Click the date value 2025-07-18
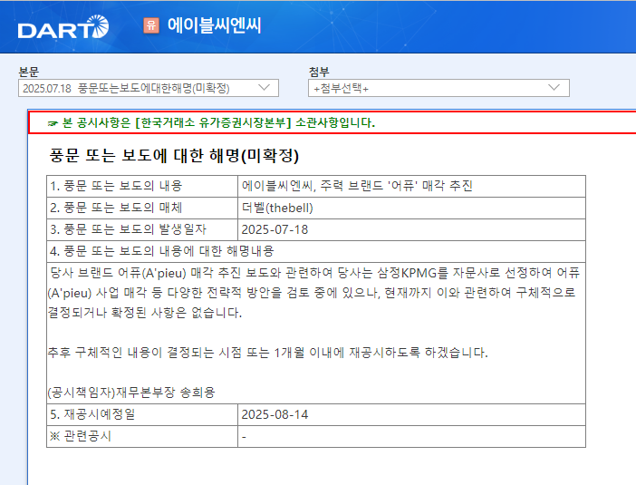This screenshot has width=636, height=485. [275, 229]
